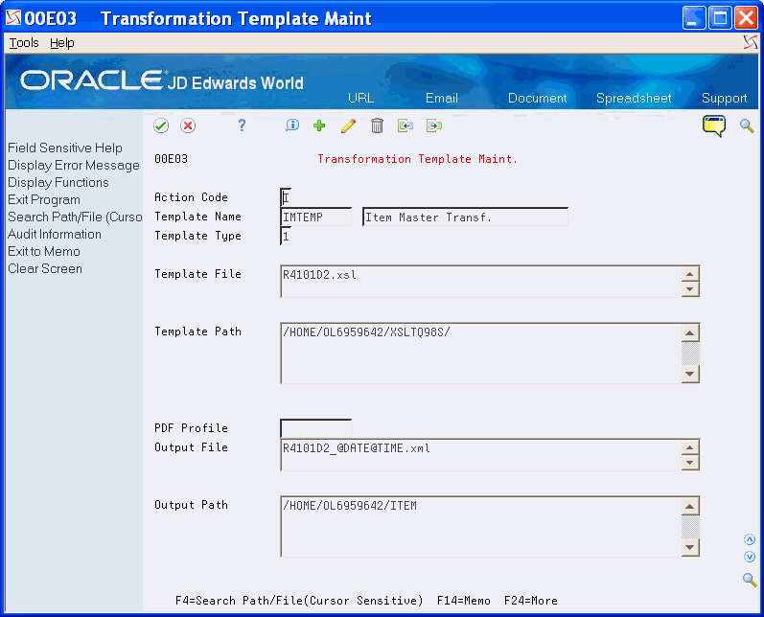Click the Template Type field
Screen dimensions: 764x617
coord(286,237)
